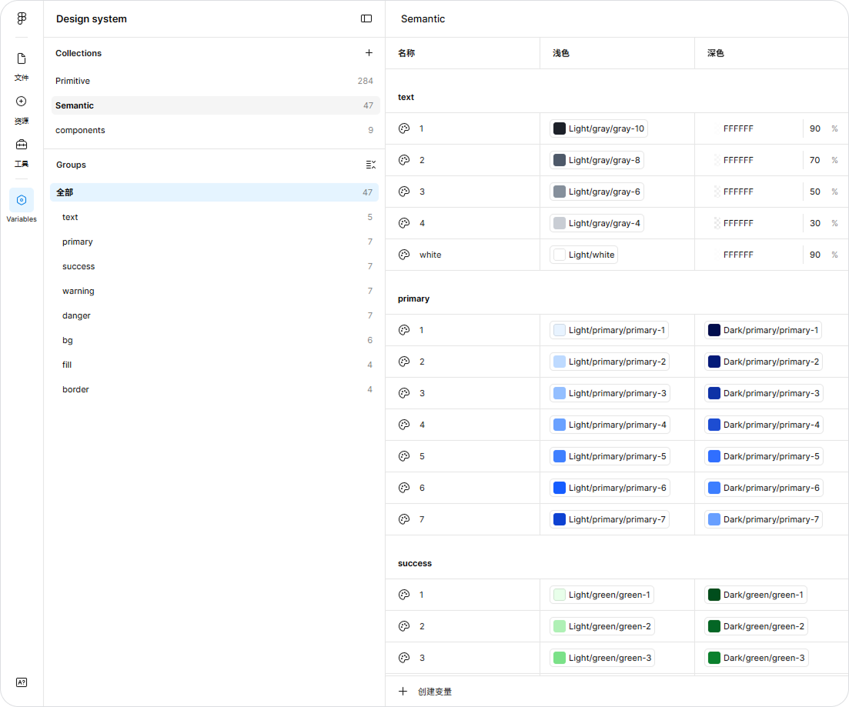Click the Dark/green/green-3 color swatch
This screenshot has width=849, height=707.
tap(714, 658)
